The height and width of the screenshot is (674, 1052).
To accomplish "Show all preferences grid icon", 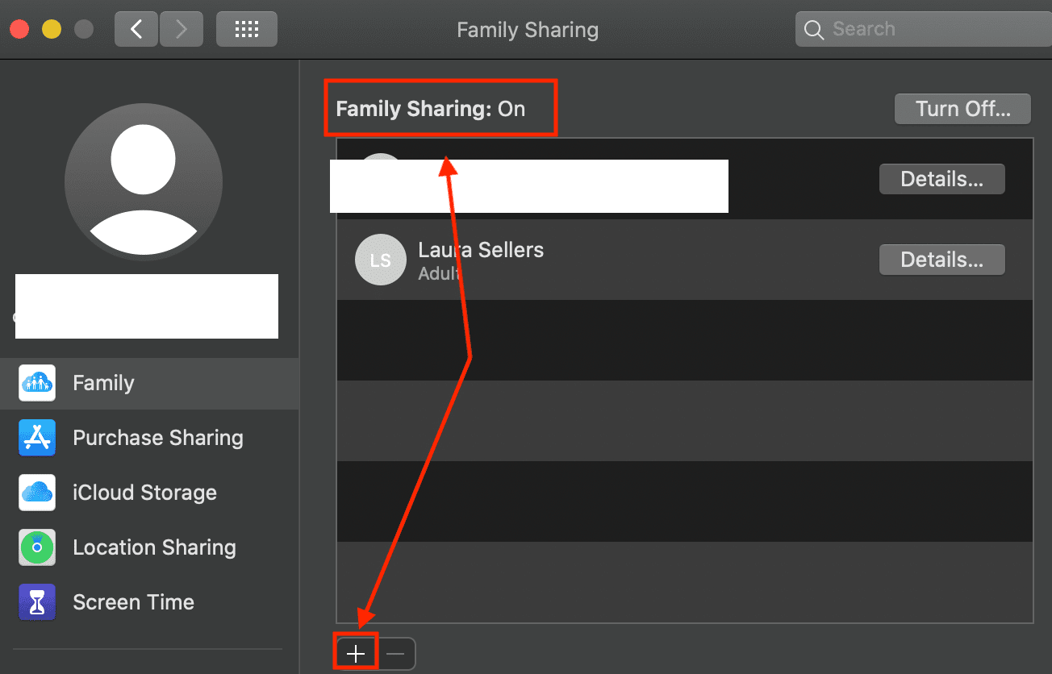I will [x=246, y=30].
